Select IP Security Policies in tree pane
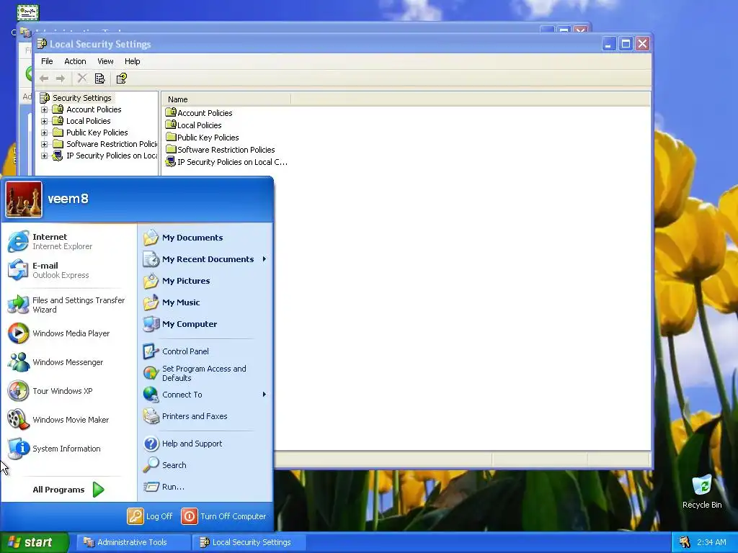Image resolution: width=738 pixels, height=553 pixels. 112,156
